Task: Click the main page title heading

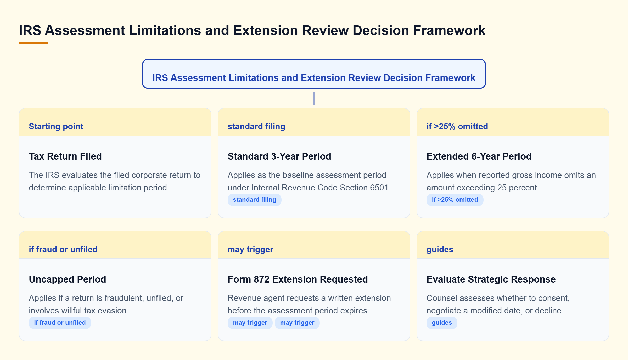Action: tap(252, 30)
